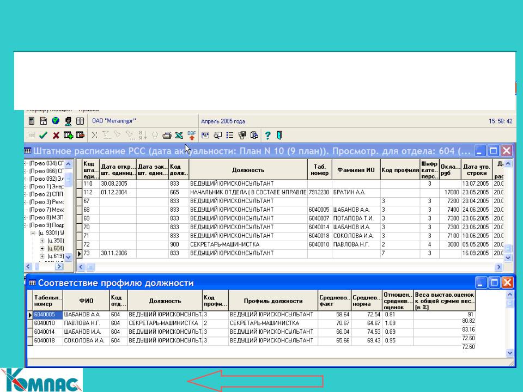Click add record icon with green plus
The image size is (523, 392).
coord(68,135)
